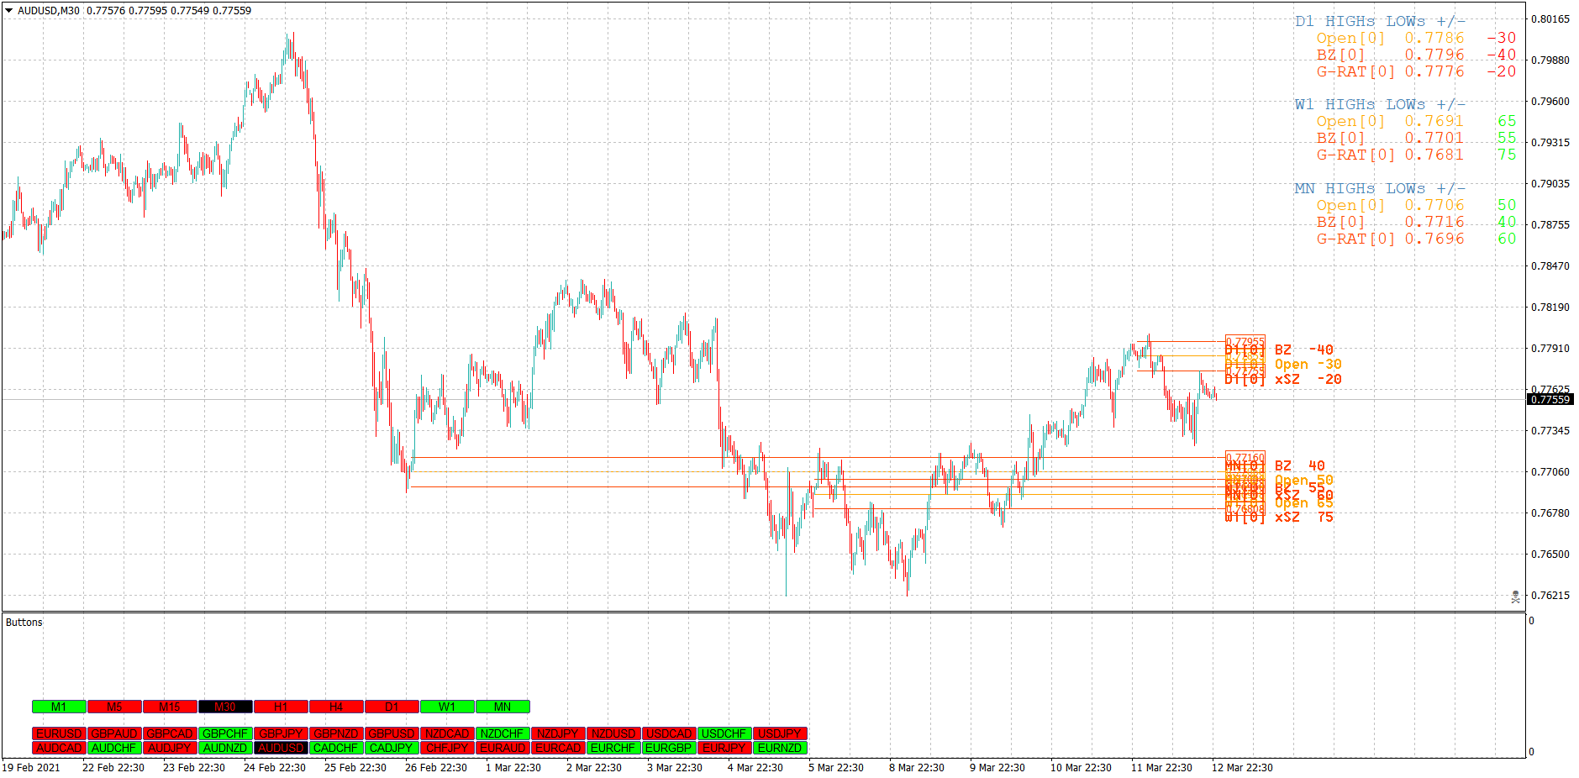Image resolution: width=1579 pixels, height=778 pixels.
Task: Switch to the NZDJPY pair
Action: pos(558,733)
